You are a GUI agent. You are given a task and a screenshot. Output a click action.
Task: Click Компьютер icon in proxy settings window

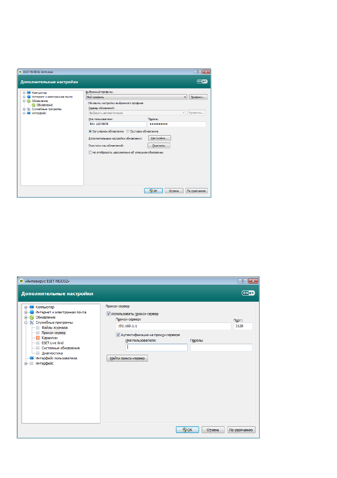32,307
